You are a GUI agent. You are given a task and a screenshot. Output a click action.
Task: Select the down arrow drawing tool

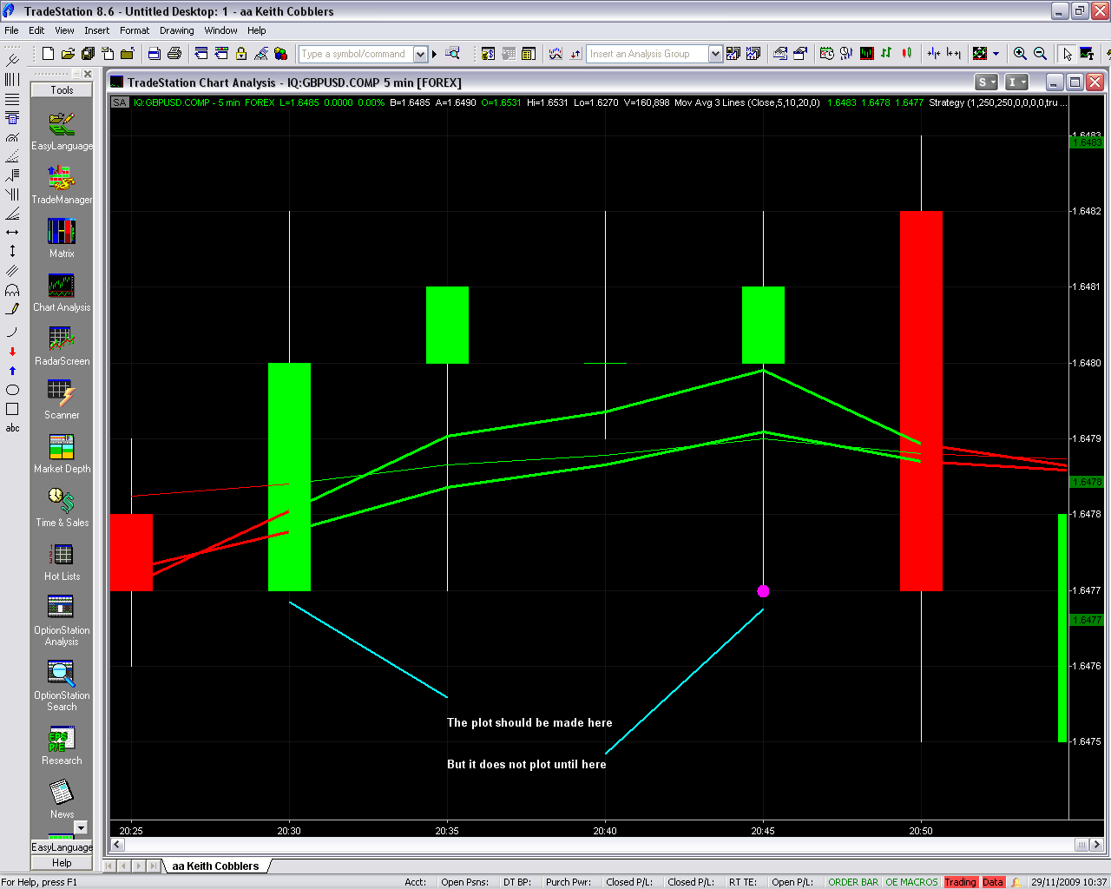click(12, 352)
